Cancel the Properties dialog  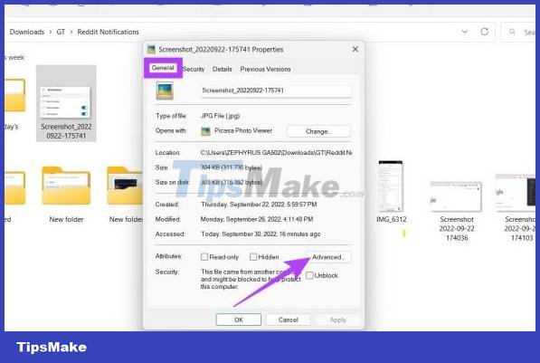[x=289, y=320]
